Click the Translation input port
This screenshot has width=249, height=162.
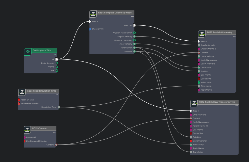pos(191,152)
